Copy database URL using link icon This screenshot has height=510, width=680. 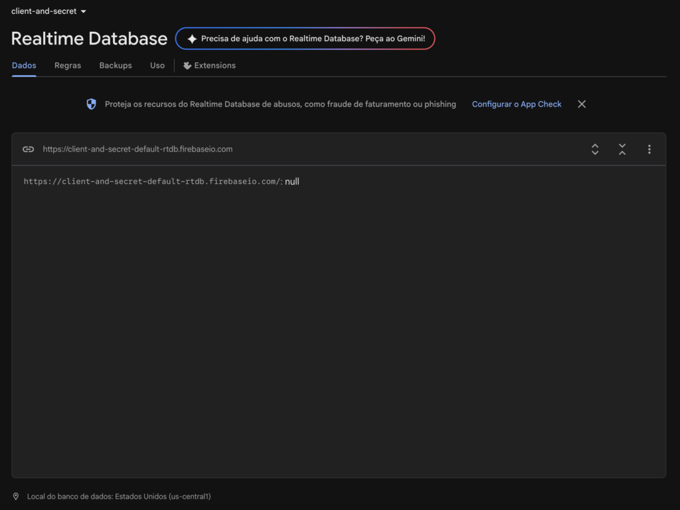point(28,149)
